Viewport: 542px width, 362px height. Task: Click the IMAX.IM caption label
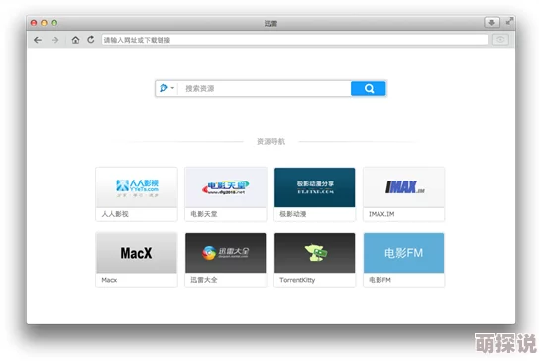click(381, 214)
